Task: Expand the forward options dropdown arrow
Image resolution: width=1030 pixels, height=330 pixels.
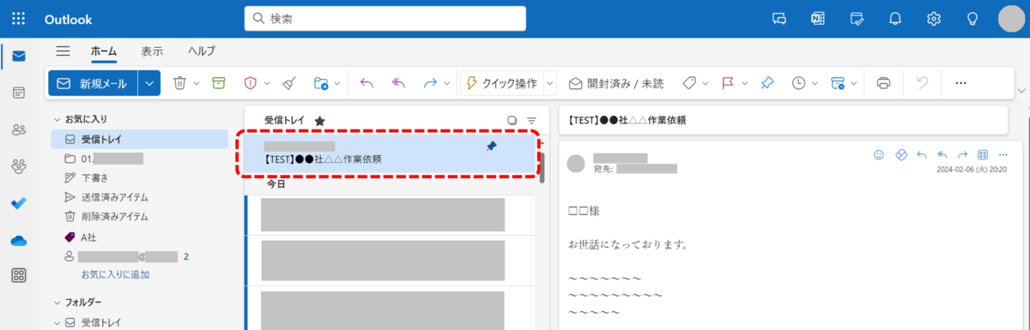Action: click(x=447, y=83)
